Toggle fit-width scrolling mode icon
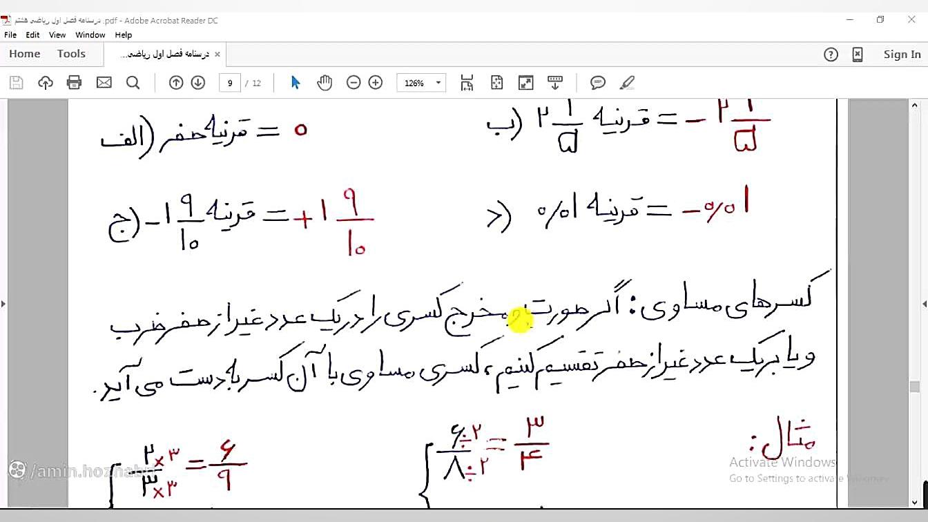The image size is (928, 522). pos(467,83)
